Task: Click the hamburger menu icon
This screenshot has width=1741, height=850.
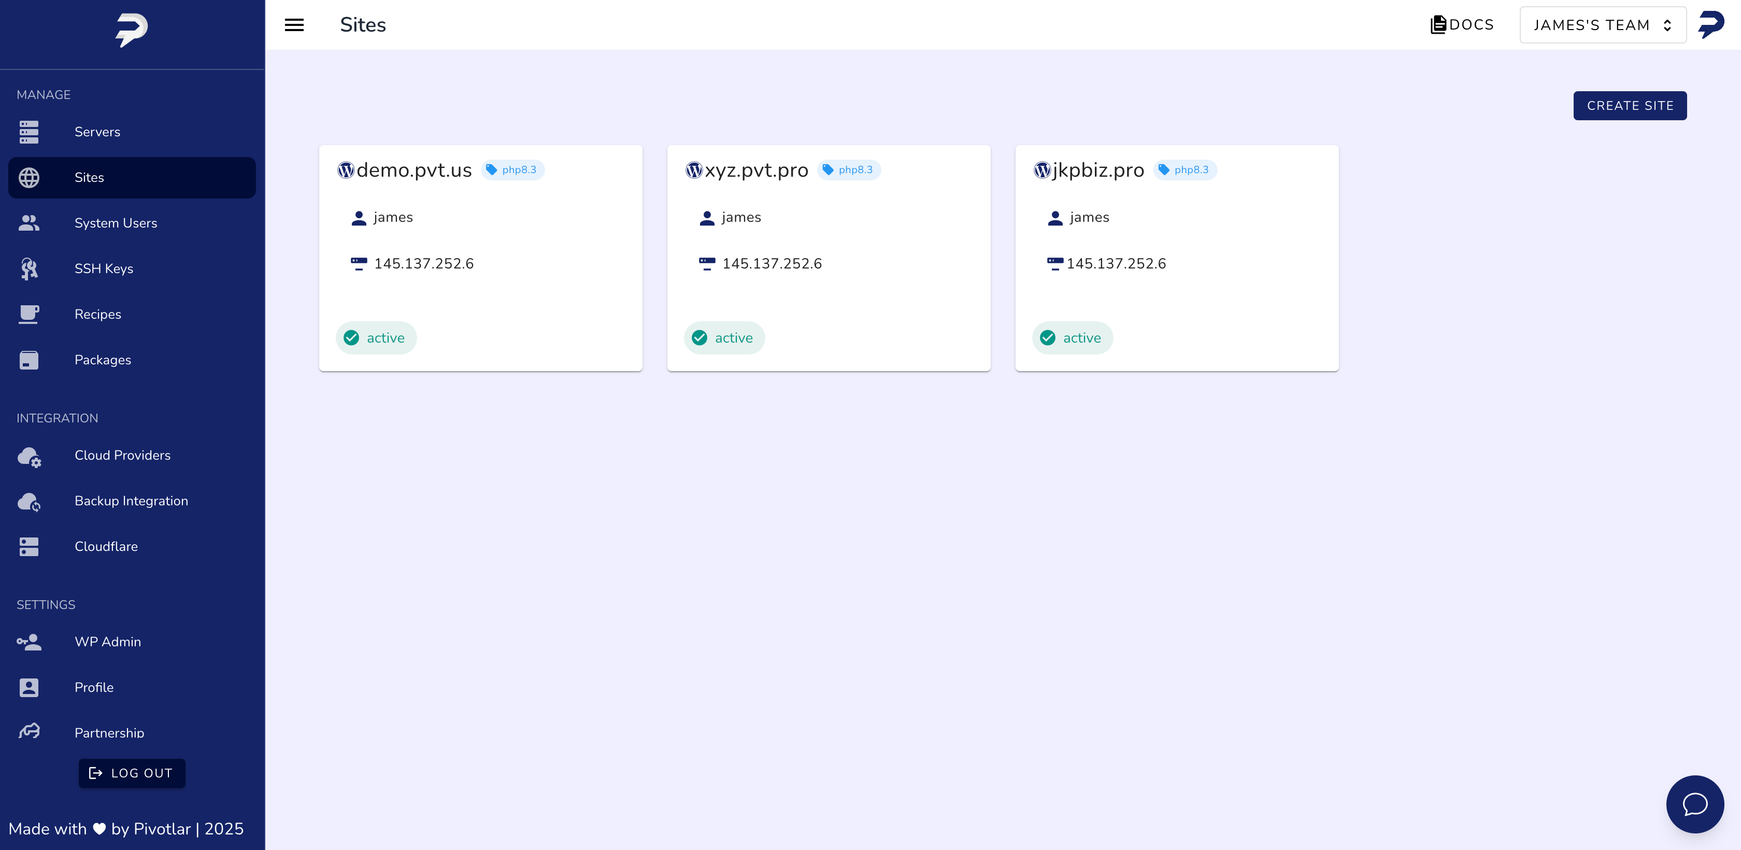Action: (294, 25)
